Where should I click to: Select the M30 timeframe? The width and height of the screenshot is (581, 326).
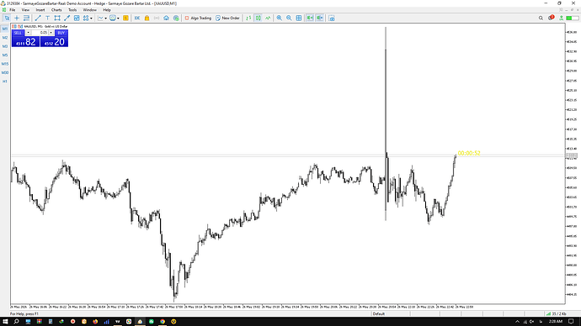click(x=5, y=73)
